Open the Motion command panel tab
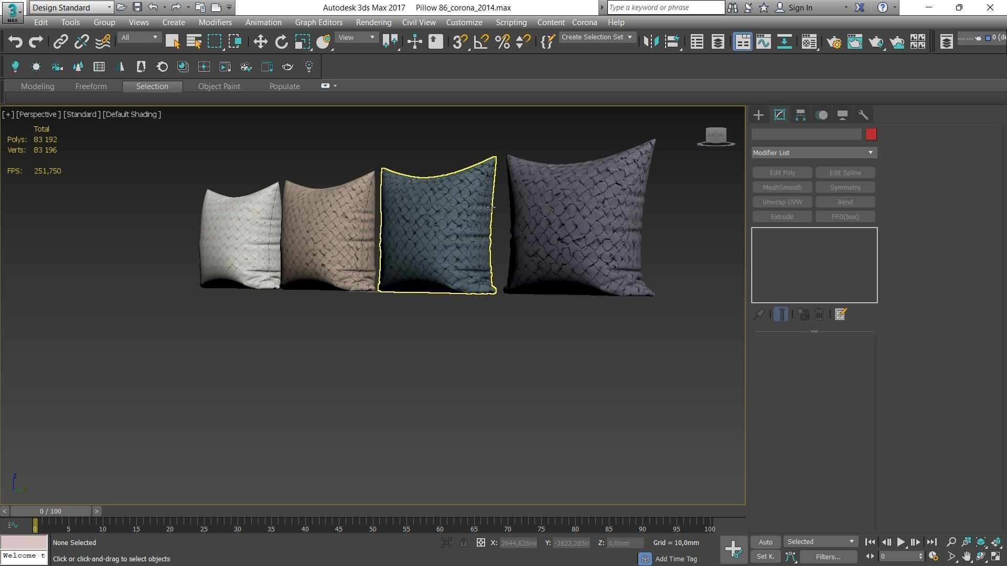 [821, 115]
